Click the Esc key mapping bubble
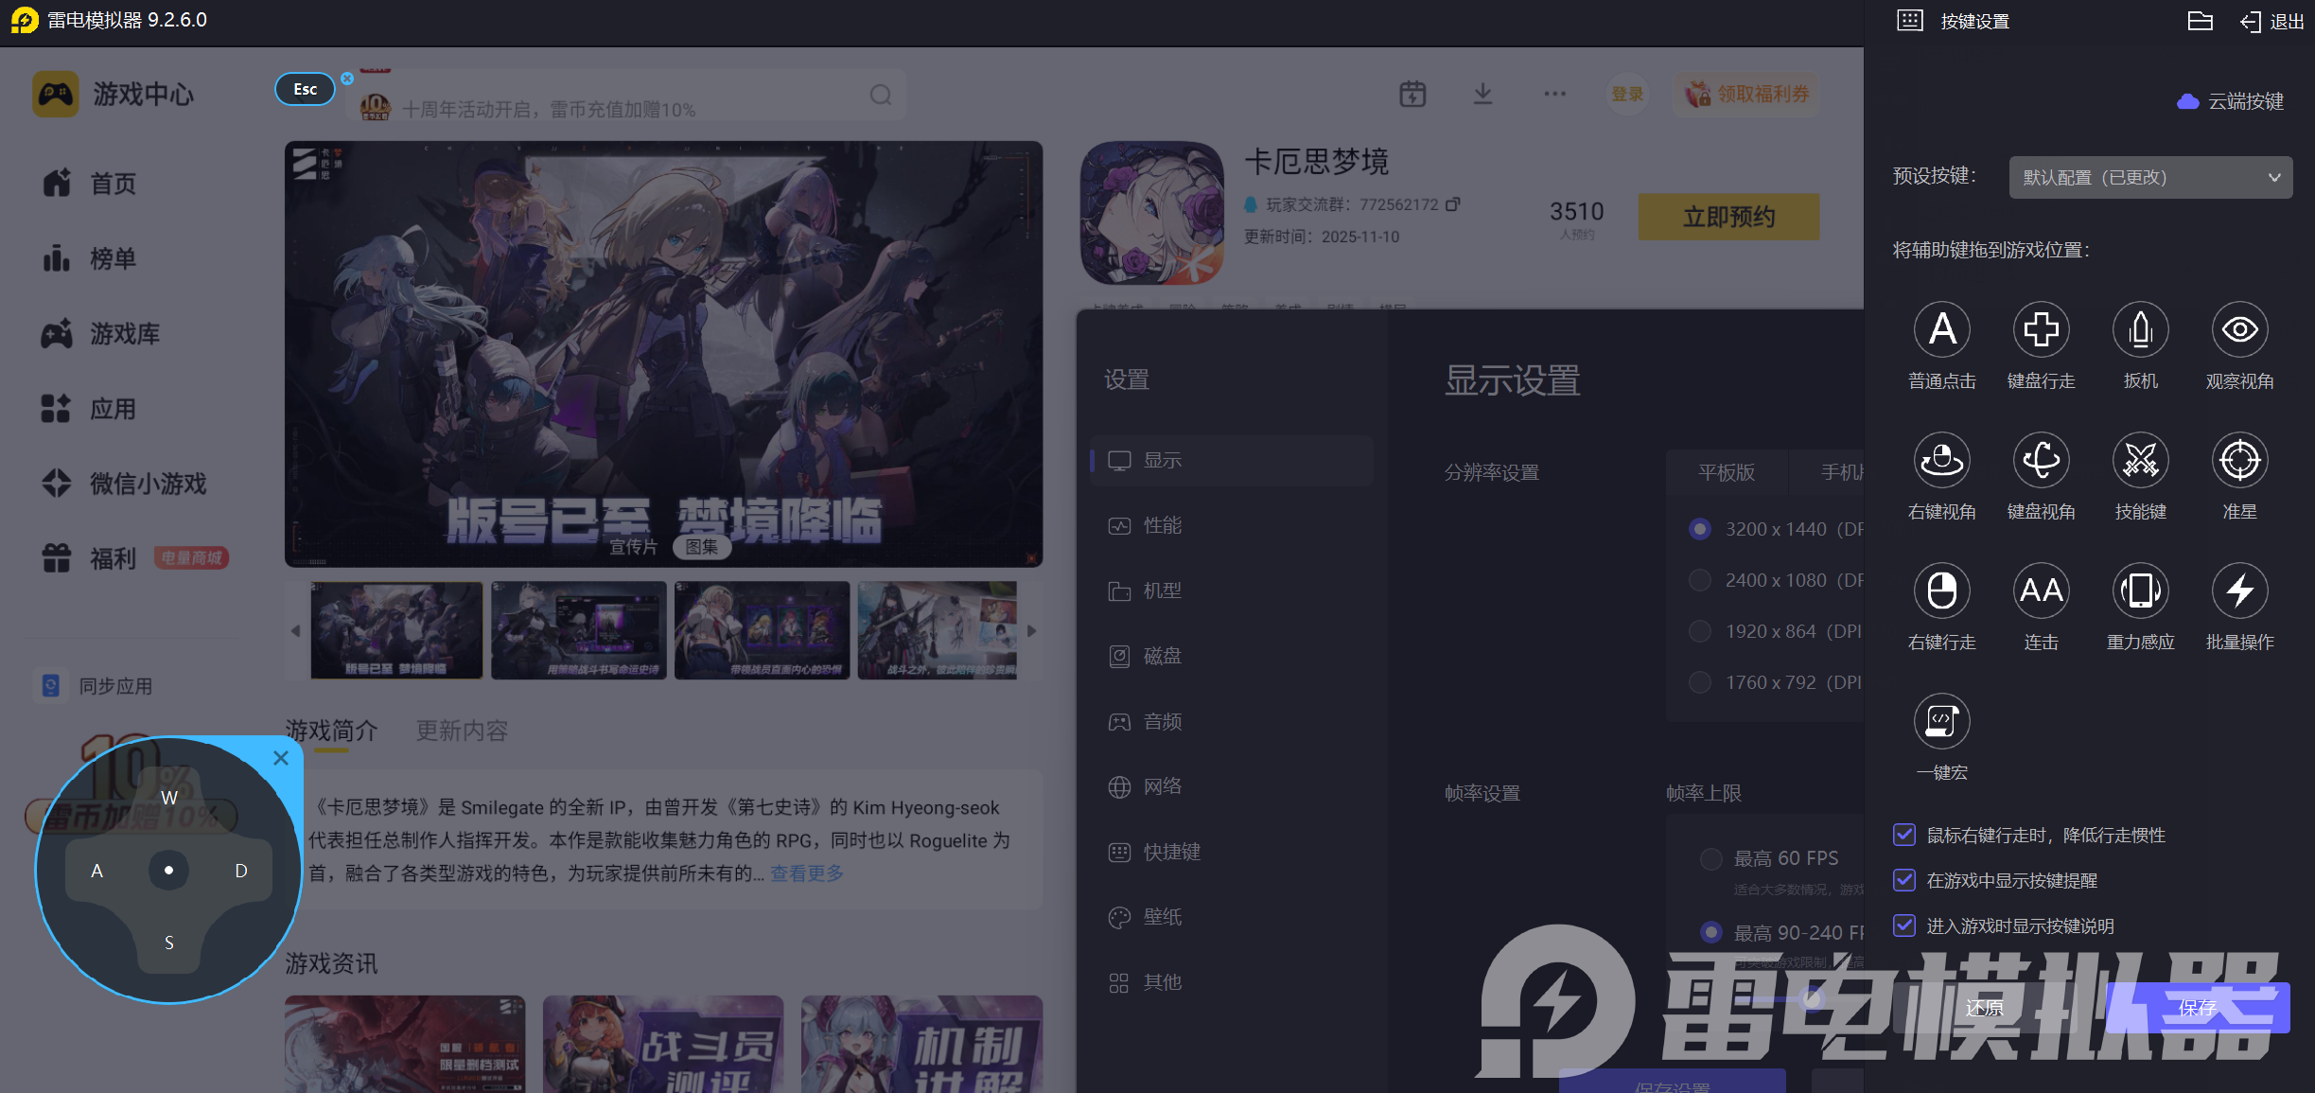 (305, 89)
